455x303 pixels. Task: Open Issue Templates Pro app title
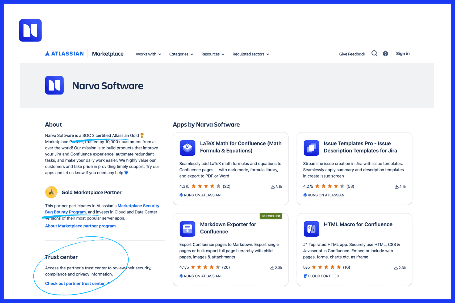[360, 147]
